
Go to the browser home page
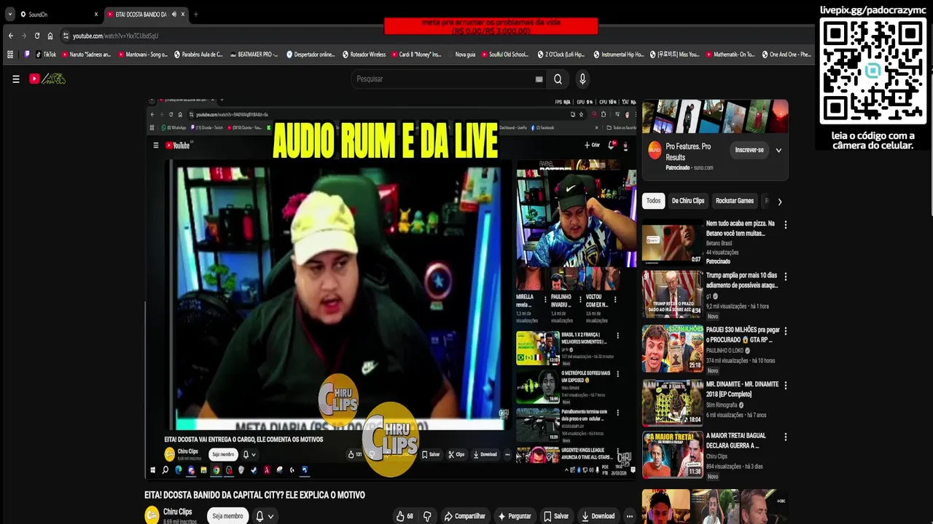[50, 36]
